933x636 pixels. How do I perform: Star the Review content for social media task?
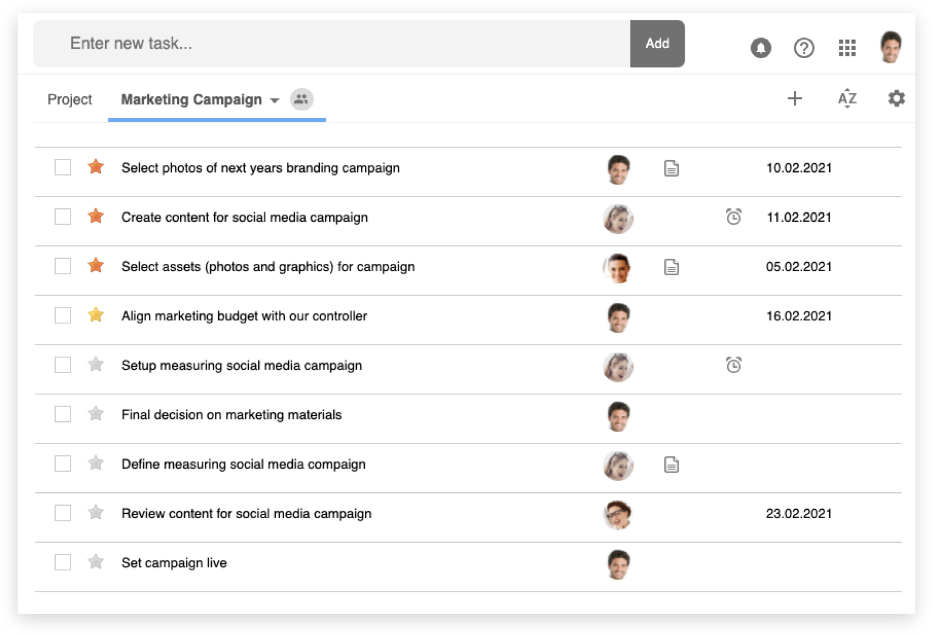click(96, 513)
